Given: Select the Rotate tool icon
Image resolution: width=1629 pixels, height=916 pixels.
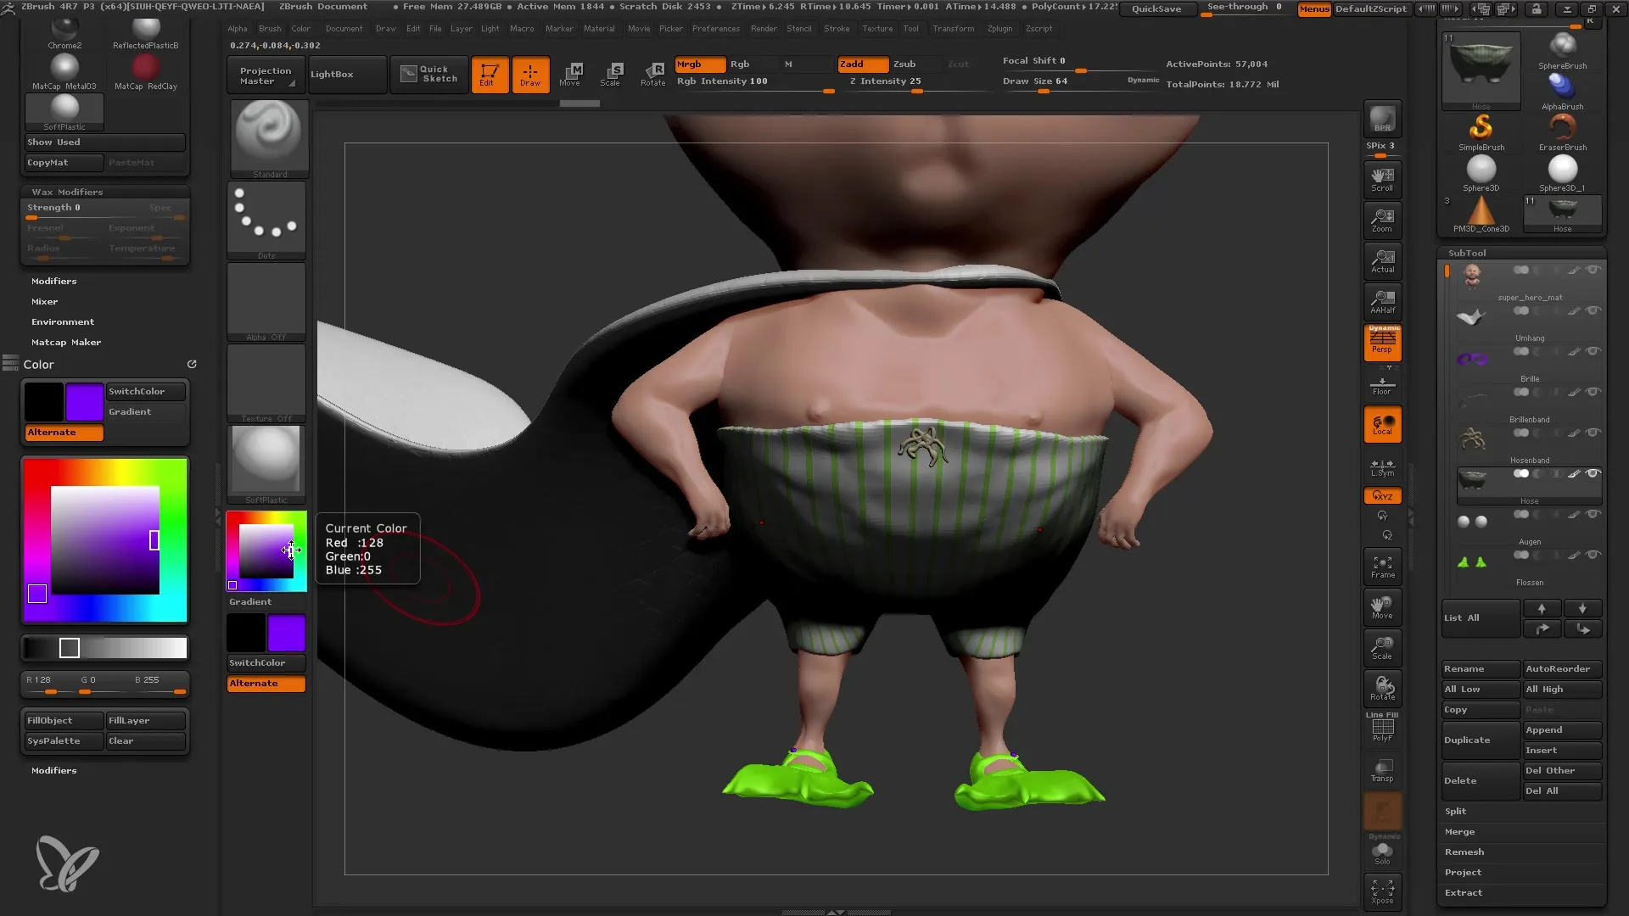Looking at the screenshot, I should (652, 73).
